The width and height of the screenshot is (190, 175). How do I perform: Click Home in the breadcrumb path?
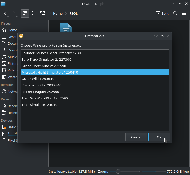coord(58,13)
